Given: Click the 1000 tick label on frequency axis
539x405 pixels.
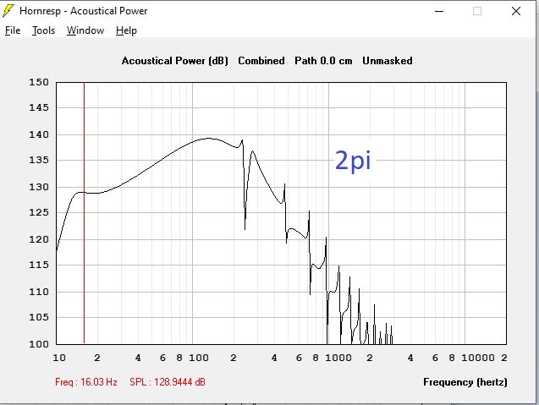Looking at the screenshot, I should (338, 358).
